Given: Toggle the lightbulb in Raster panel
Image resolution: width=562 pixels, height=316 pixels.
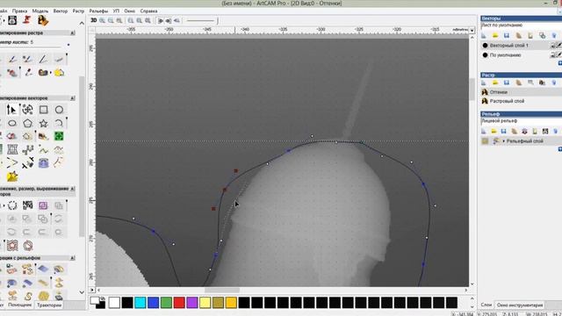Looking at the screenshot, I should click(554, 83).
